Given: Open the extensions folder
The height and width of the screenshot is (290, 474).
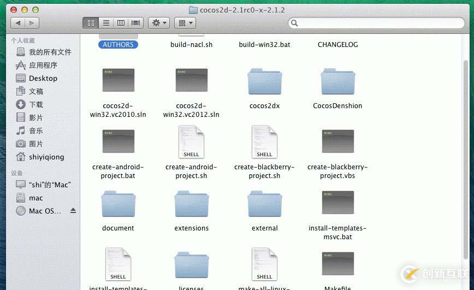Looking at the screenshot, I should [x=191, y=204].
